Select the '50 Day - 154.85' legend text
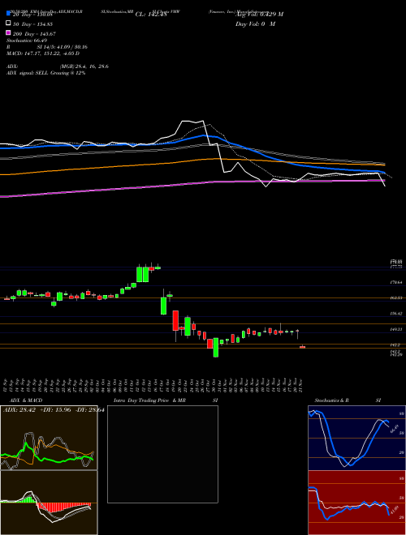Viewport: 406px width, 535px height. 32,24
